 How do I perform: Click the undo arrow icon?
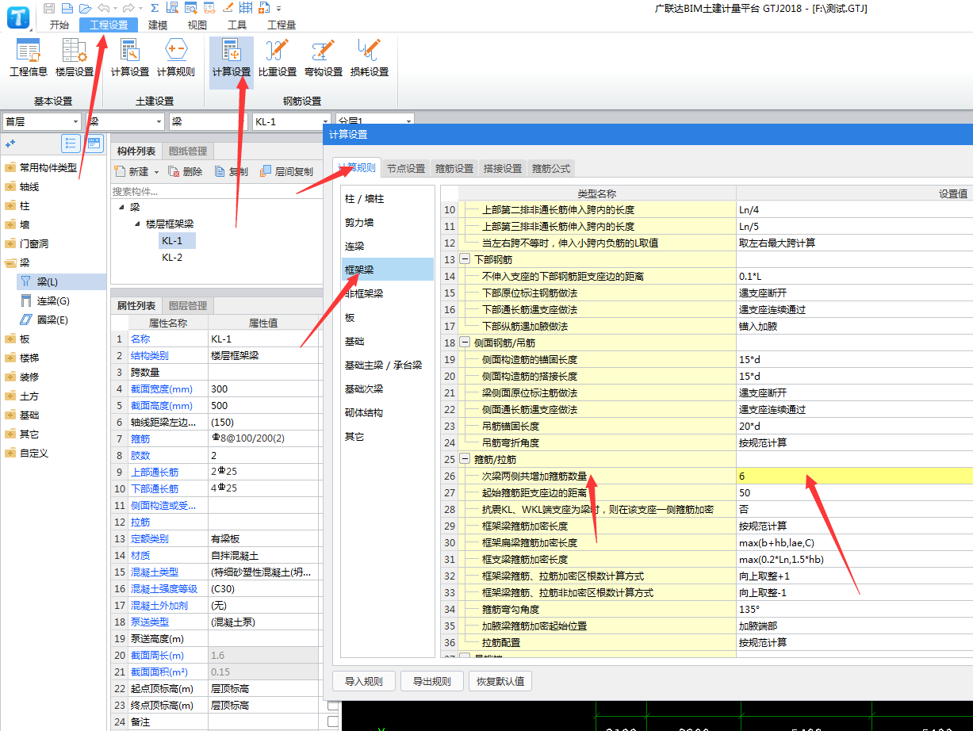tap(102, 8)
